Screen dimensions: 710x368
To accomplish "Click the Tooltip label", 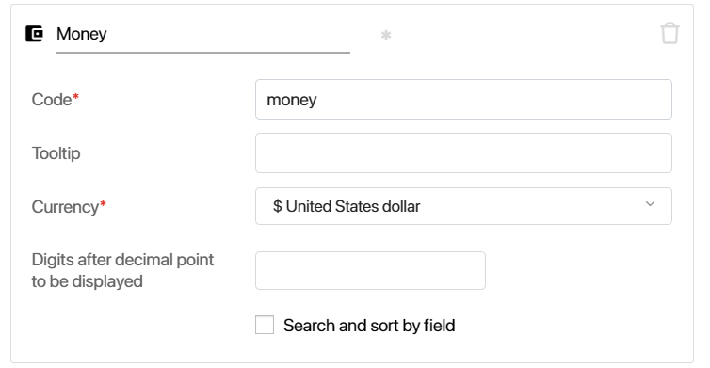I will [x=56, y=153].
